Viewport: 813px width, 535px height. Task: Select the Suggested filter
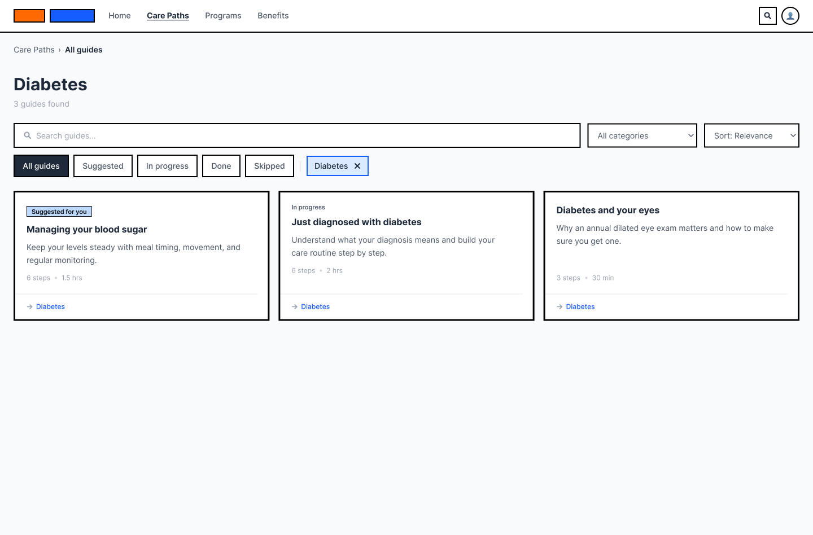point(103,166)
